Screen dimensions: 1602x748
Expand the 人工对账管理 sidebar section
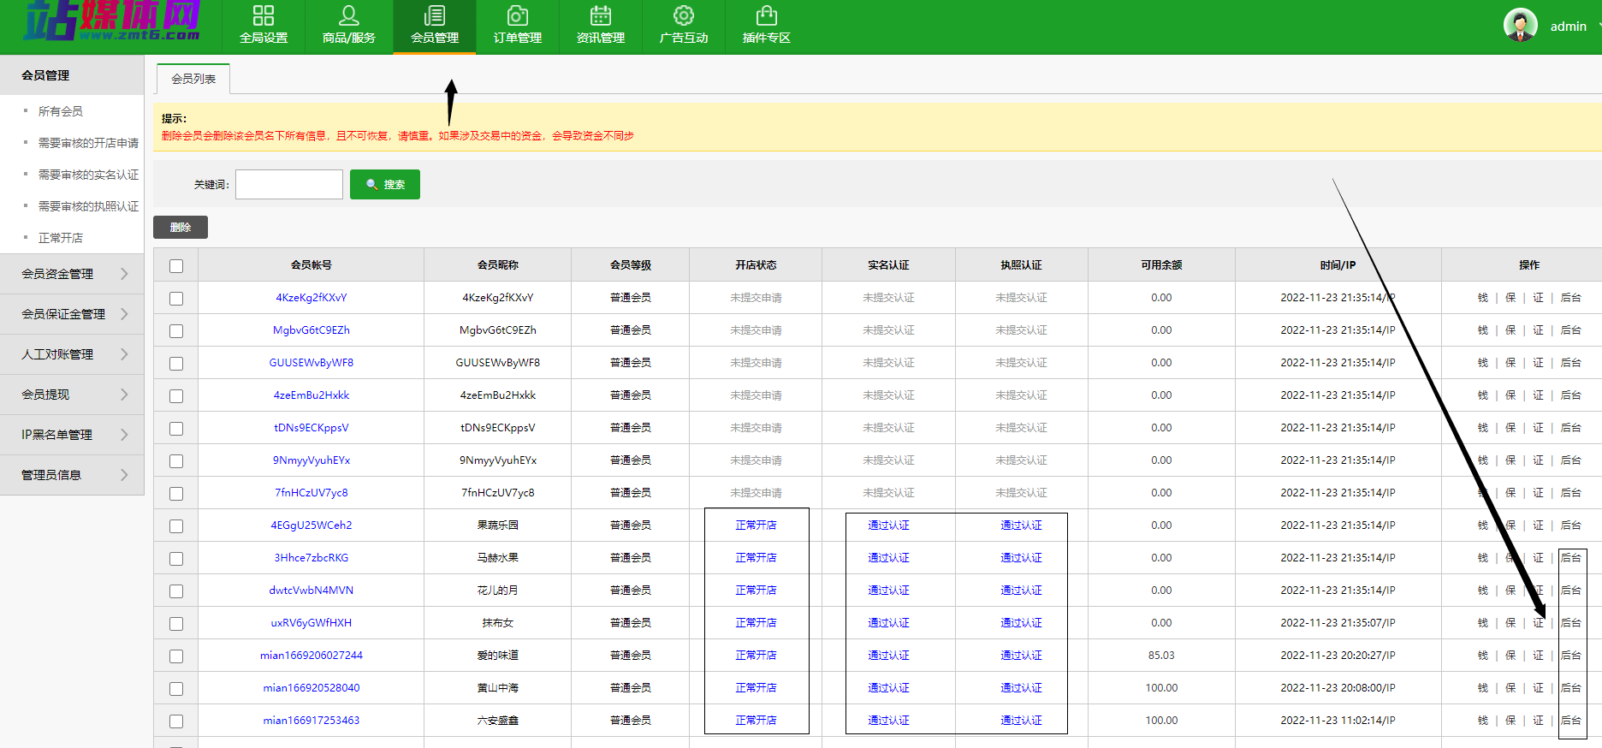(72, 354)
